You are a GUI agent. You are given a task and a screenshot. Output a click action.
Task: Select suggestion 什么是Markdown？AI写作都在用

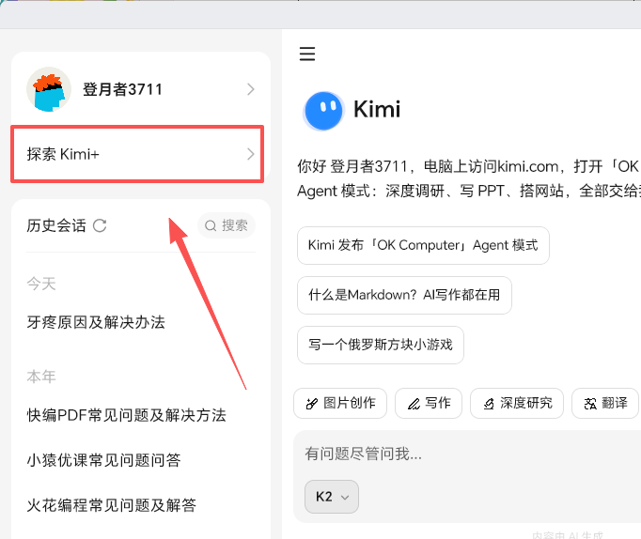point(404,295)
